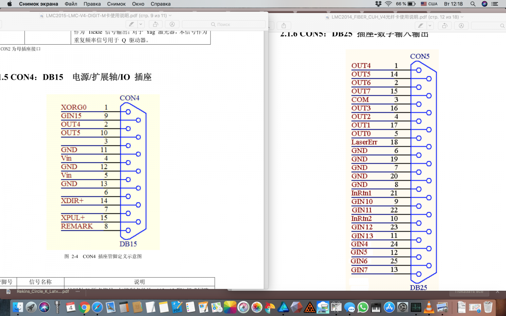Open markup dropdown arrow in right Preview window
This screenshot has height=316, width=506.
coord(429,26)
